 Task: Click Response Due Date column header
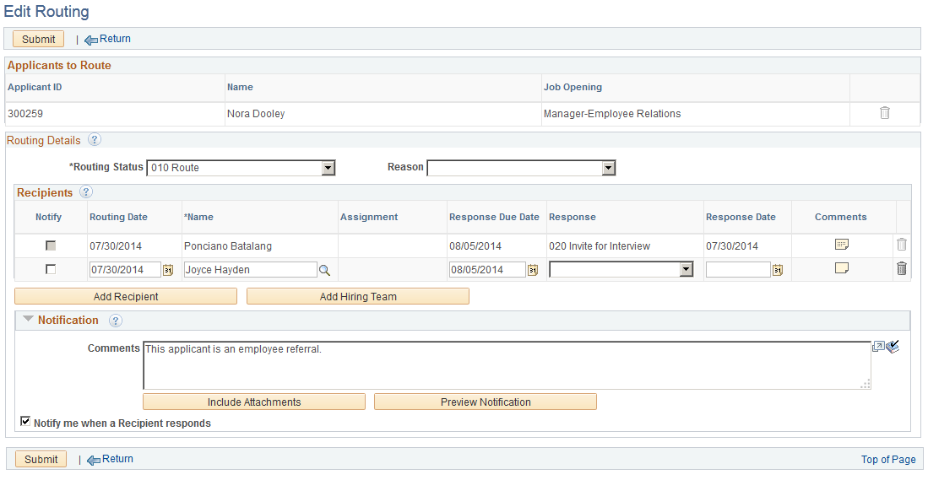point(494,217)
